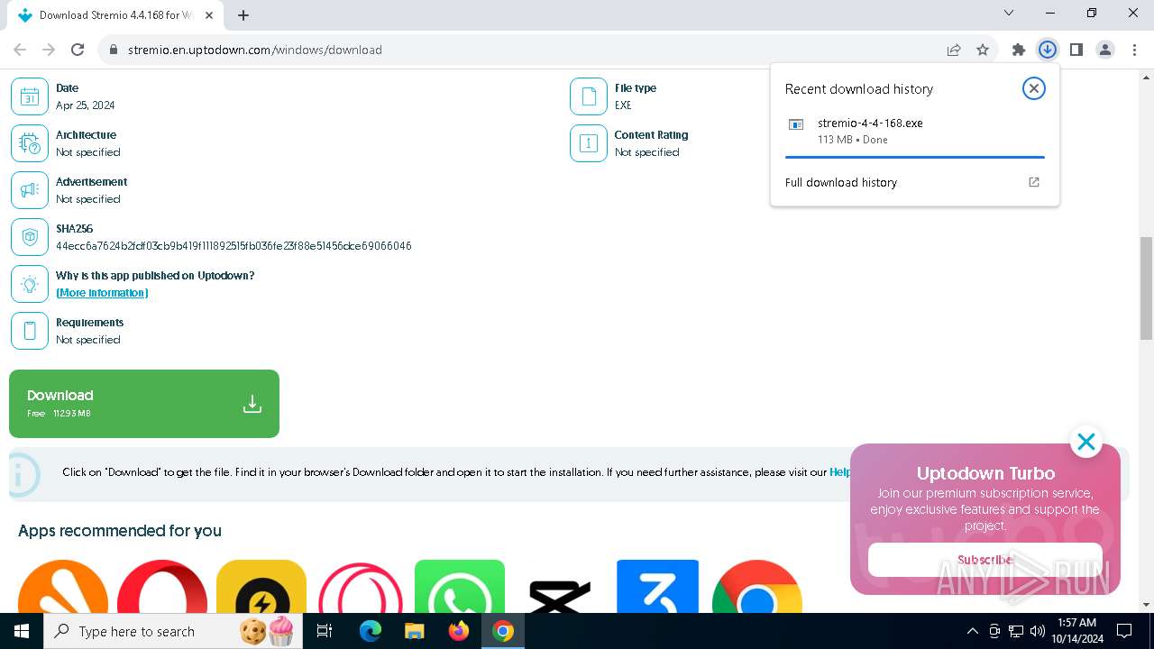Launch Firefox from taskbar
Viewport: 1154px width, 649px height.
pyautogui.click(x=459, y=631)
